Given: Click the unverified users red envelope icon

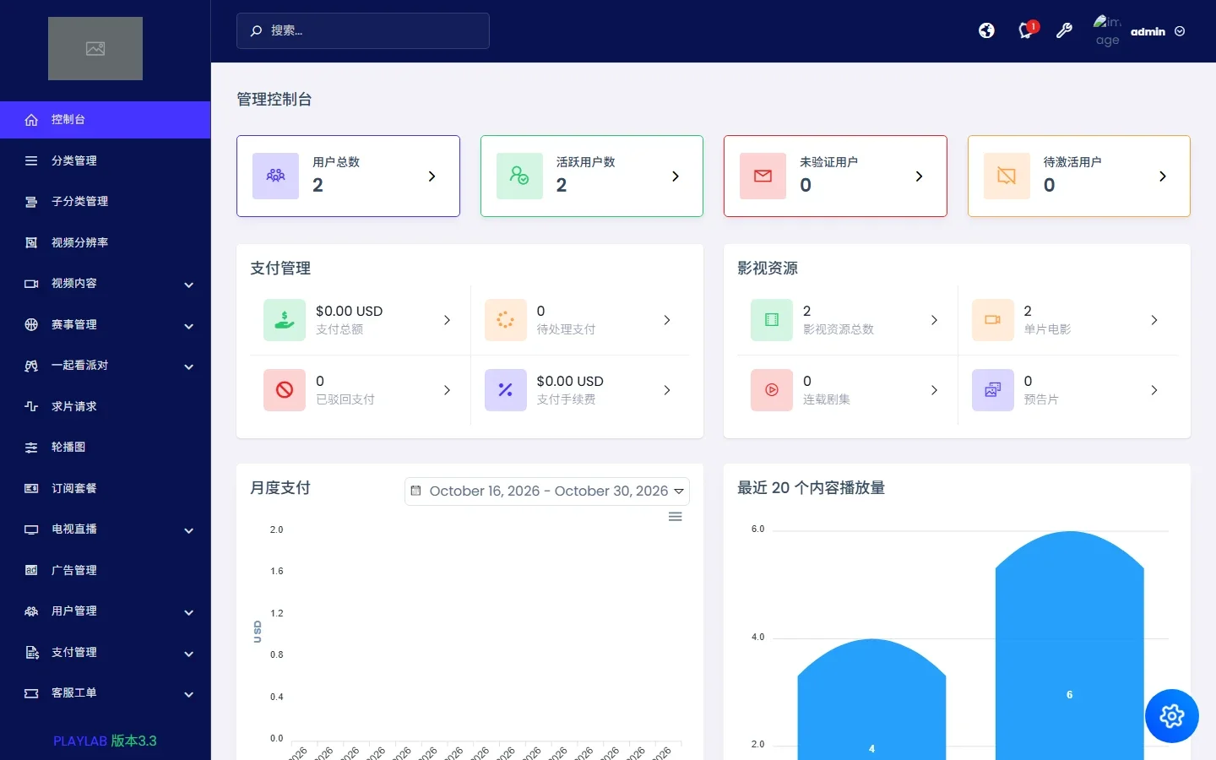Looking at the screenshot, I should (x=763, y=176).
